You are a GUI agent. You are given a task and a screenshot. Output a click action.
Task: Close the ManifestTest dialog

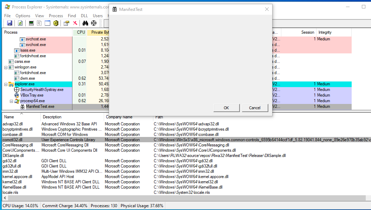click(267, 9)
